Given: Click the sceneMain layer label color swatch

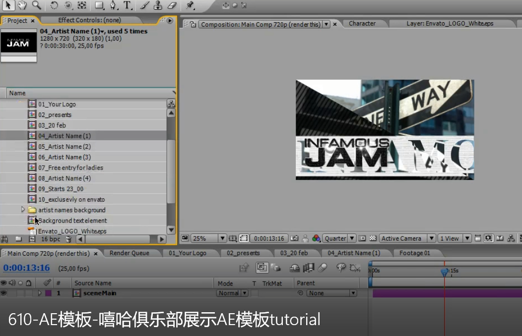Looking at the screenshot, I should [48, 293].
